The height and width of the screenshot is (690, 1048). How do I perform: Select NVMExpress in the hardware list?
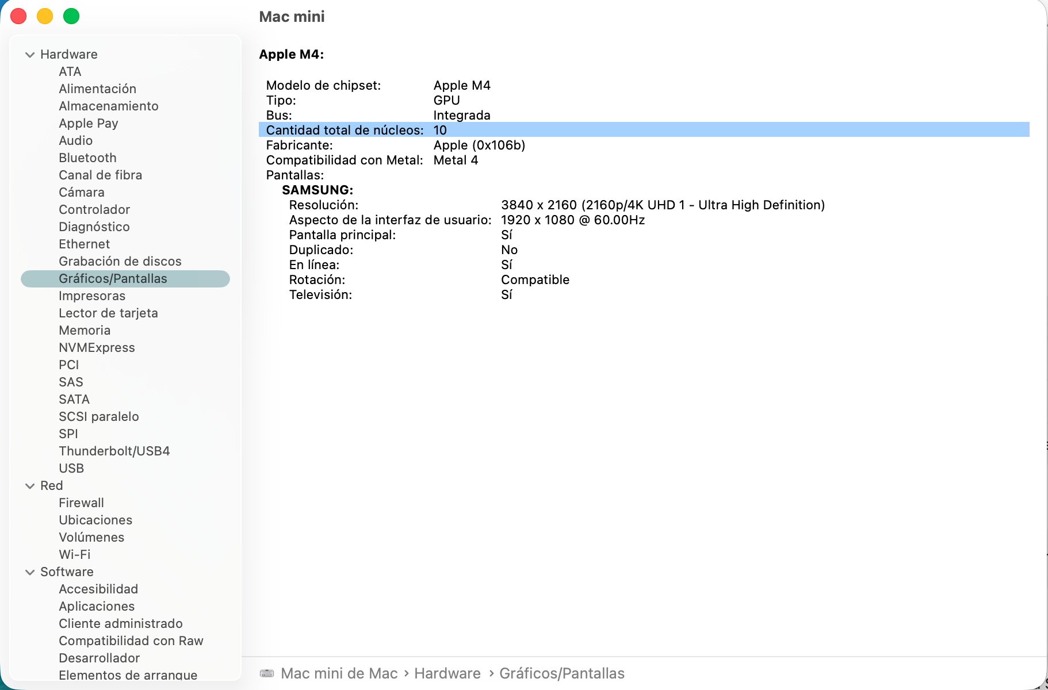(x=97, y=347)
